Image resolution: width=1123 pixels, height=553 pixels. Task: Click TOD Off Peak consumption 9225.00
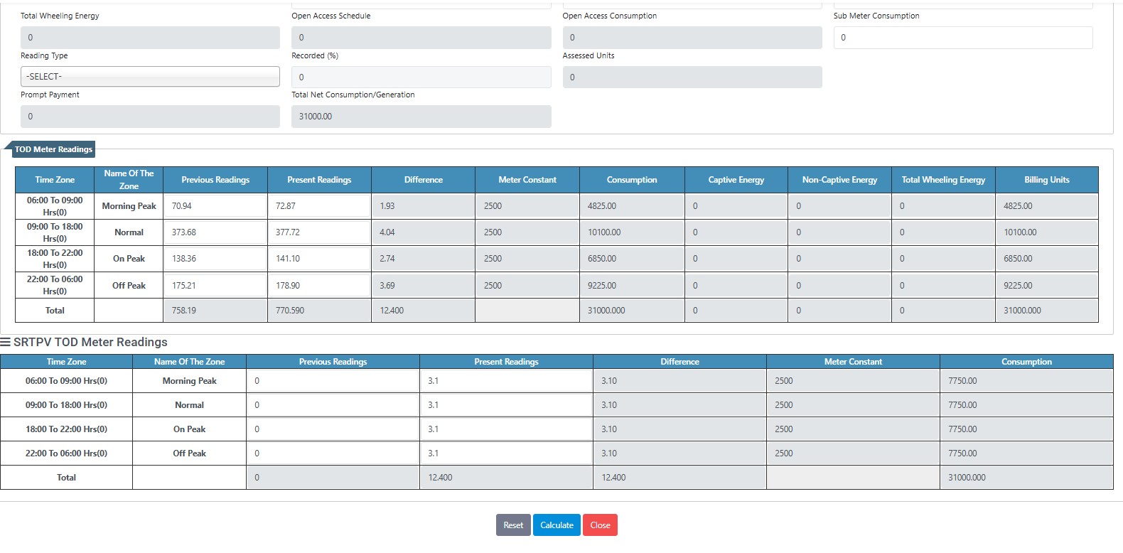(x=632, y=286)
